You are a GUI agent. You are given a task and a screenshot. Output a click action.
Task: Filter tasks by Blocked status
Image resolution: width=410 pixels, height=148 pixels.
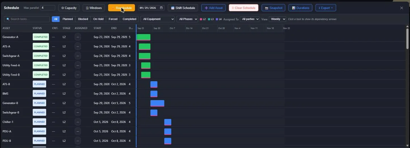tap(83, 19)
